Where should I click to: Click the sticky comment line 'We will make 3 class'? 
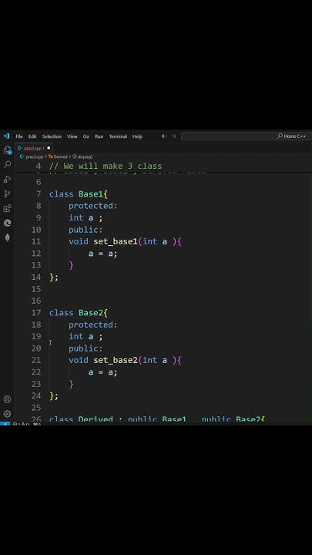click(106, 166)
